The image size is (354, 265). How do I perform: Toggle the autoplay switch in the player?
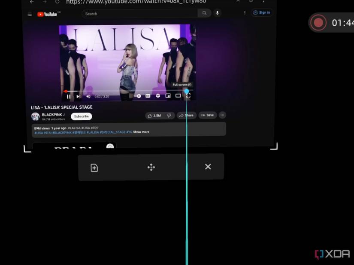tap(138, 96)
